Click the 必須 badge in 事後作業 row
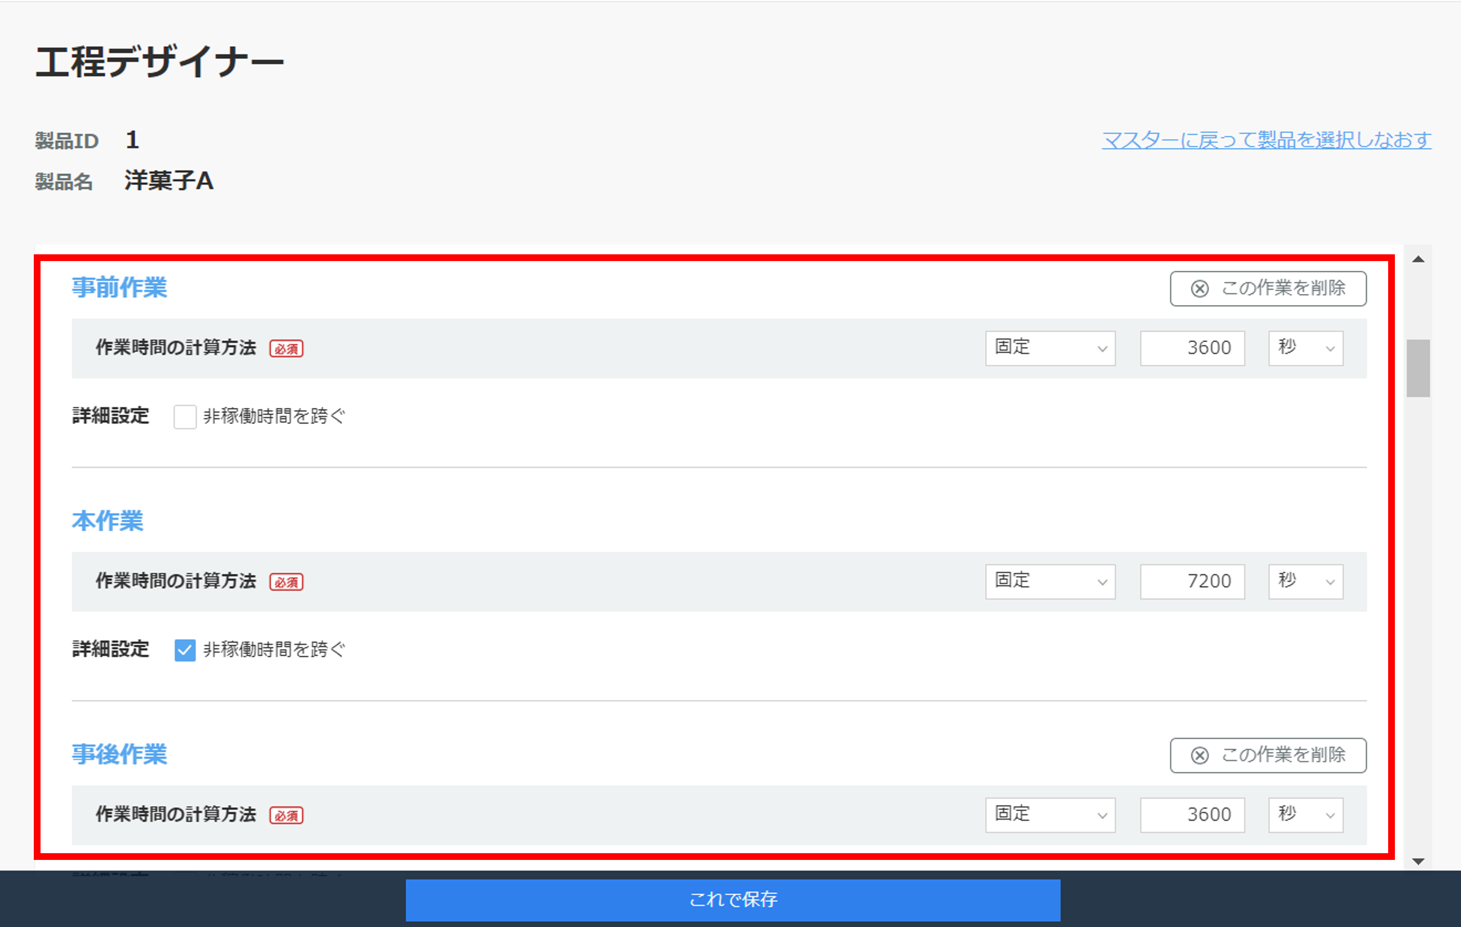The height and width of the screenshot is (927, 1461). (287, 816)
